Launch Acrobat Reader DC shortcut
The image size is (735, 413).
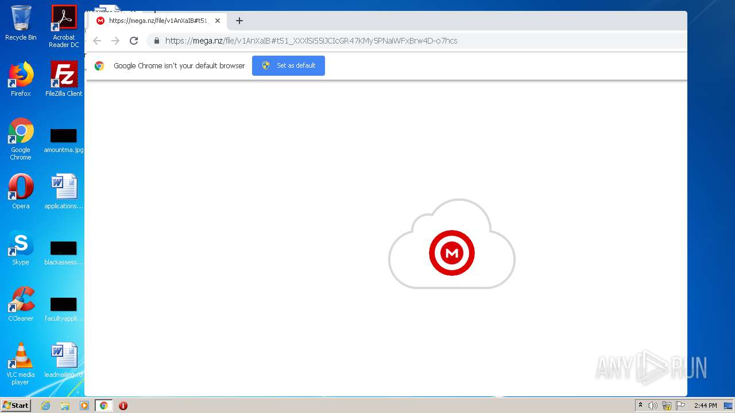tap(64, 26)
